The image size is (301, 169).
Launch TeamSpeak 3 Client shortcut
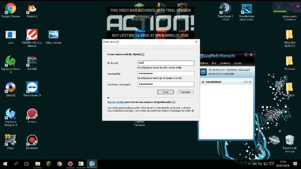click(225, 11)
